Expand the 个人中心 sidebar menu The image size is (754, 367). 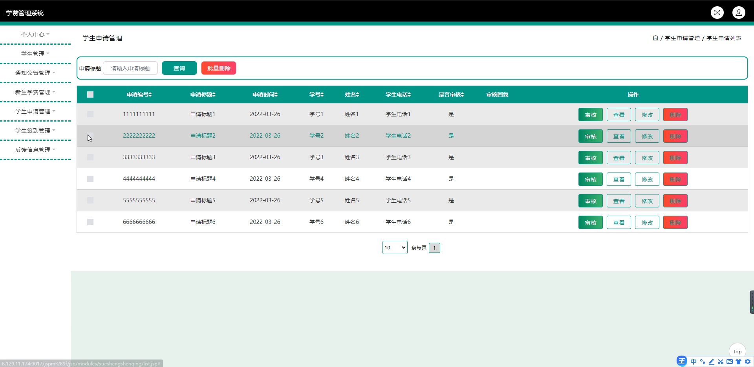35,35
